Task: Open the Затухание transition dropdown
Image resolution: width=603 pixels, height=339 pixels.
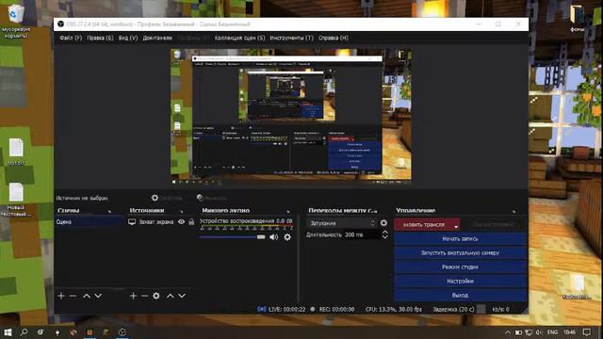Action: click(x=341, y=223)
